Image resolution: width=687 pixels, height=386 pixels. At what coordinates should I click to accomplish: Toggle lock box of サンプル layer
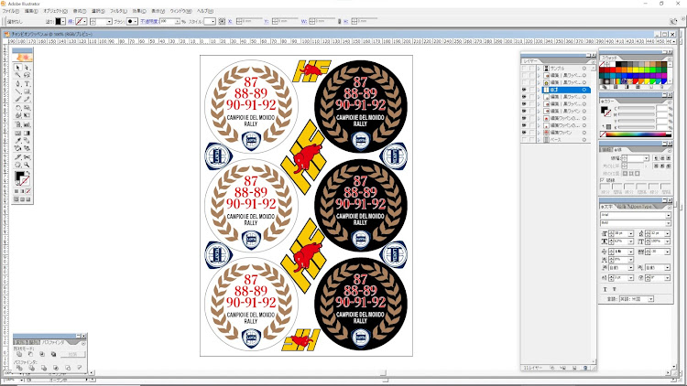coord(531,69)
